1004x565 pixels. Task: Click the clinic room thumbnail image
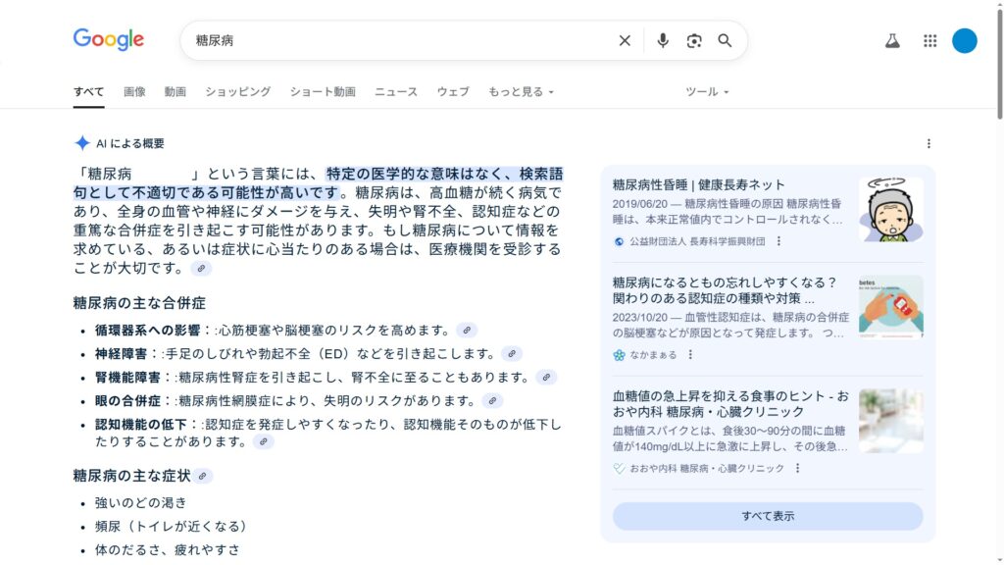pos(890,421)
